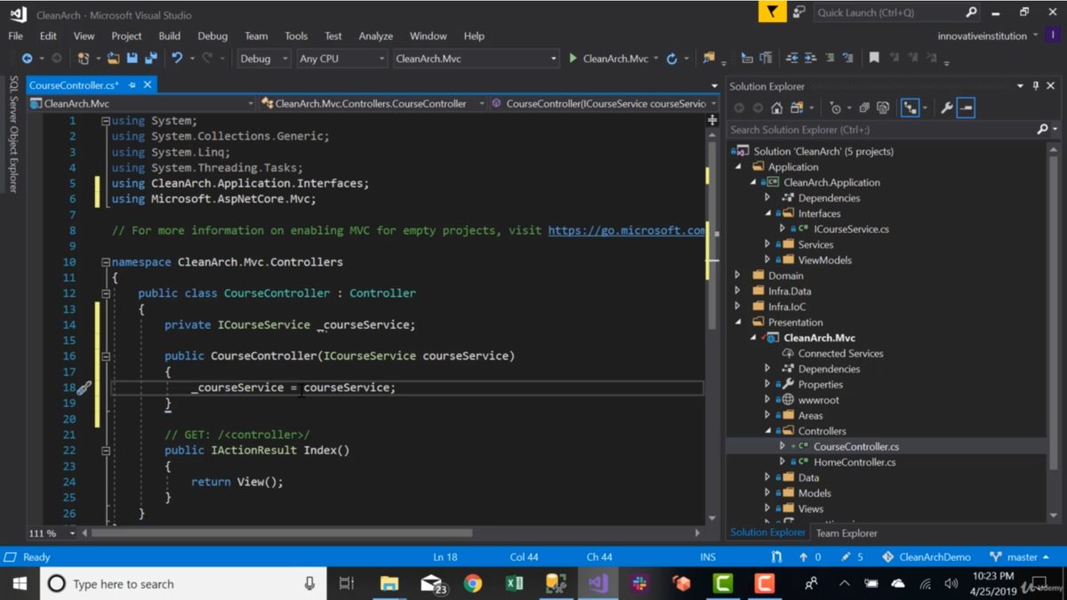This screenshot has width=1067, height=600.
Task: Click the pending changes pencil count 5
Action: pos(852,557)
